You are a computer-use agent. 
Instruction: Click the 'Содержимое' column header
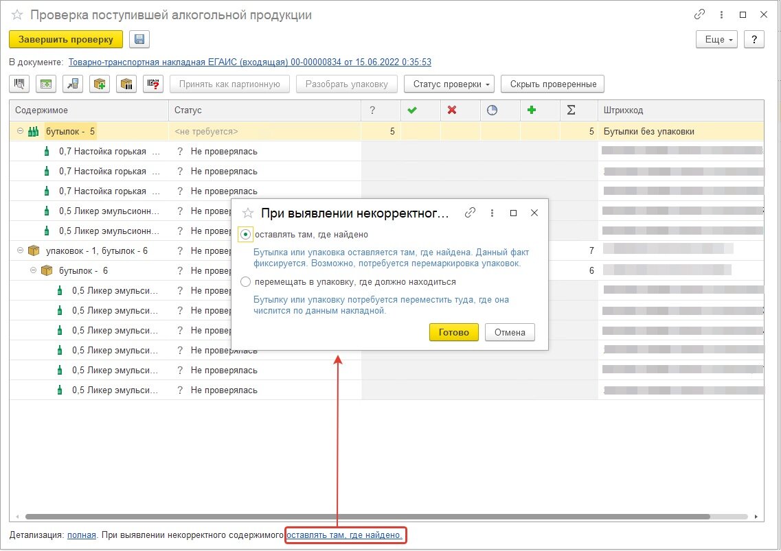89,110
